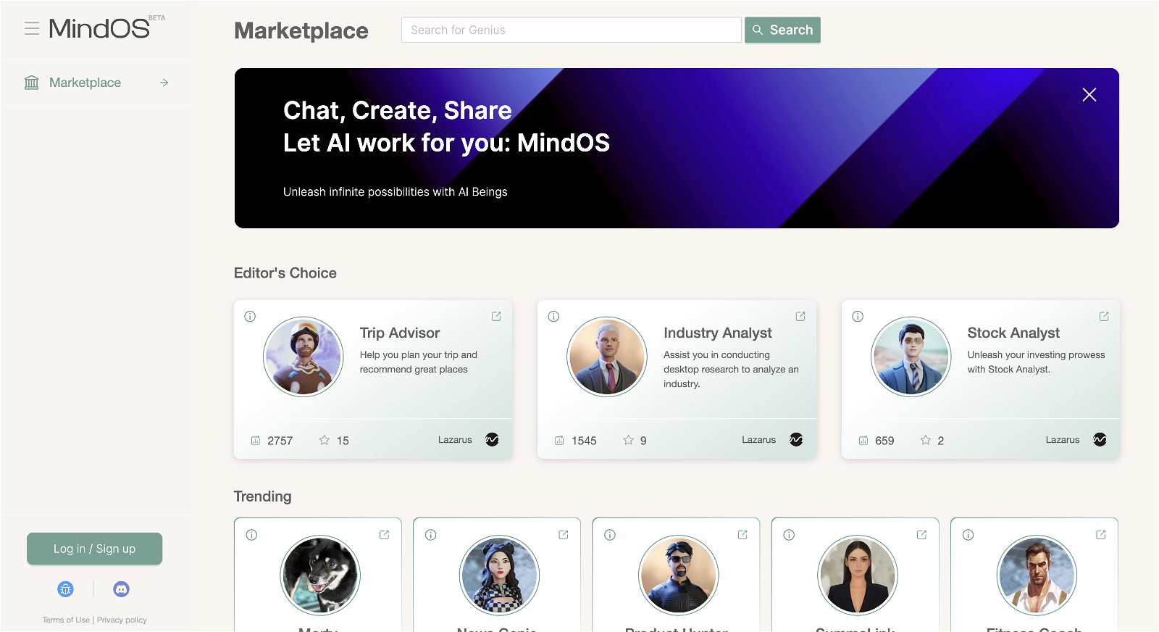Open the Privacy policy link

coord(122,620)
